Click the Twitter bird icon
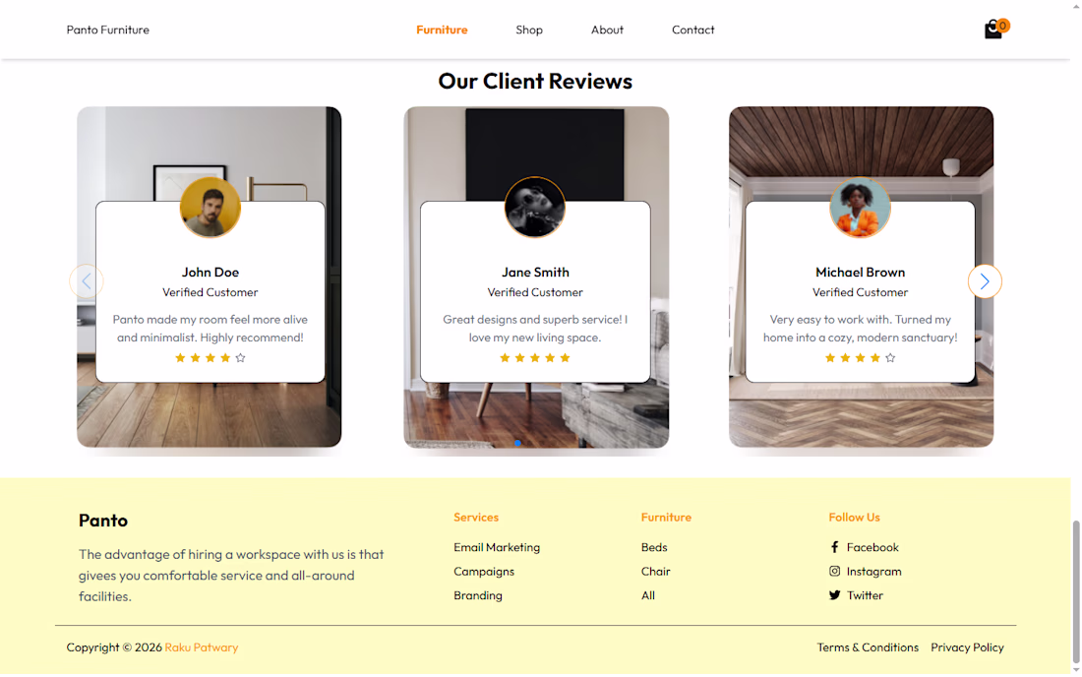This screenshot has width=1082, height=677. [834, 595]
